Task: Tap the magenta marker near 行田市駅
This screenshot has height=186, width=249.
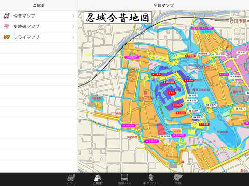Action: tap(202, 28)
